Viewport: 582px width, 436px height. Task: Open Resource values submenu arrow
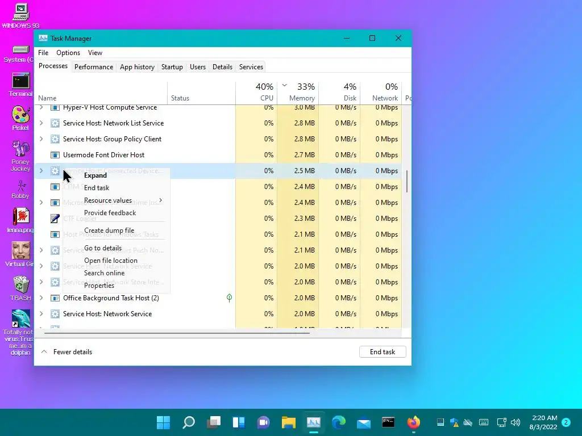(x=160, y=200)
